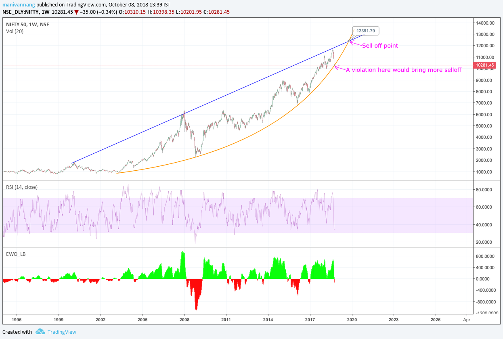Open the manivannang author profile link
The image size is (503, 339).
point(21,4)
